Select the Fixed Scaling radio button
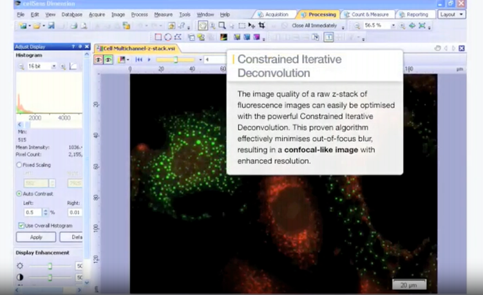 click(x=19, y=165)
